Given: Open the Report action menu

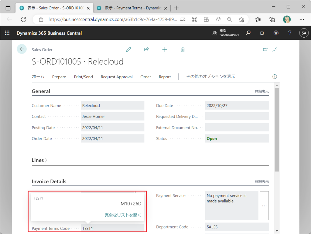Looking at the screenshot, I should point(165,77).
